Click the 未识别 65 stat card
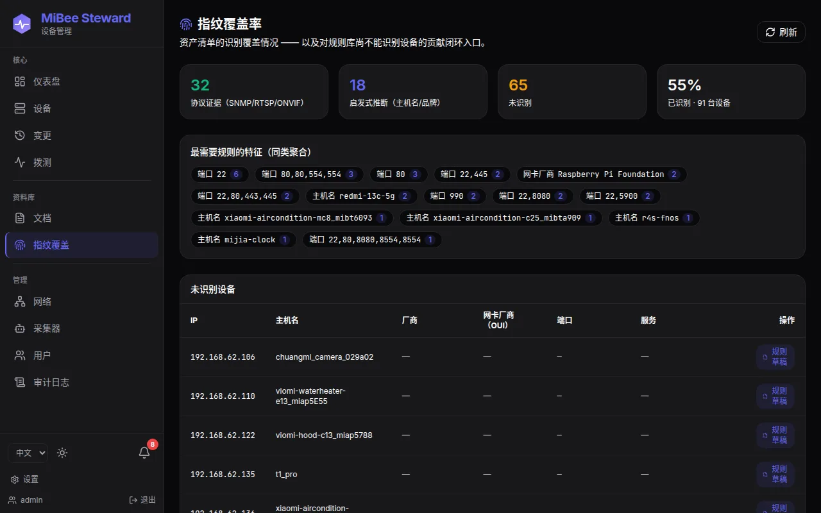Screen dimensions: 821x513 [572, 92]
